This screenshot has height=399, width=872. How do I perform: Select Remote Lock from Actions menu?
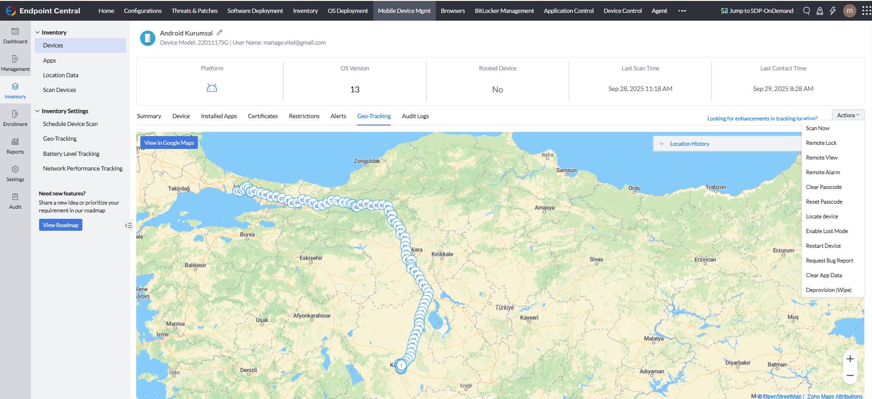[x=821, y=143]
